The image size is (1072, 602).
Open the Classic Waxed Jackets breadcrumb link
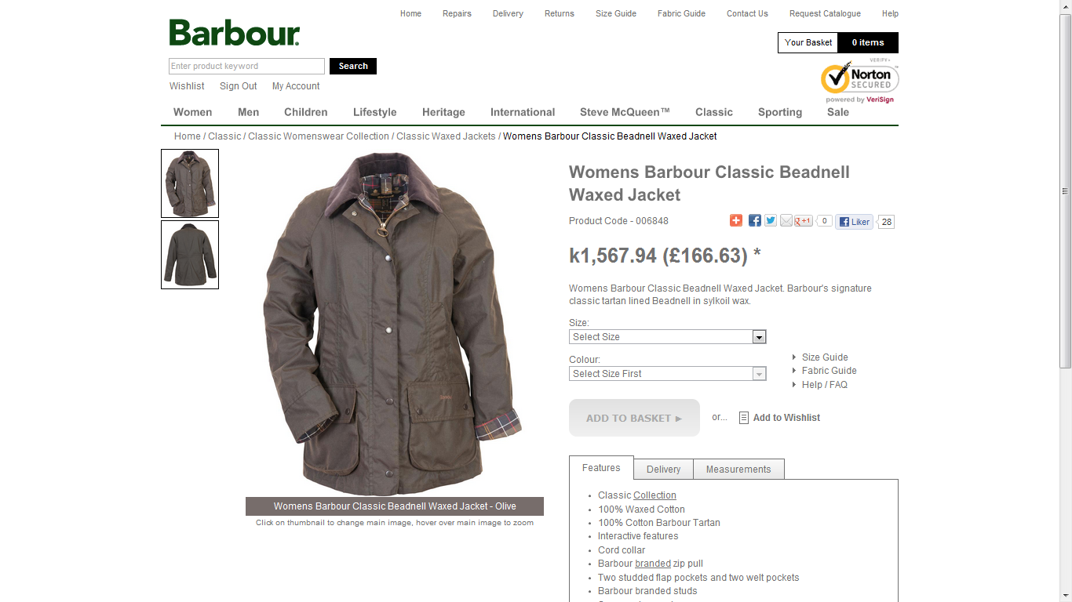click(446, 136)
